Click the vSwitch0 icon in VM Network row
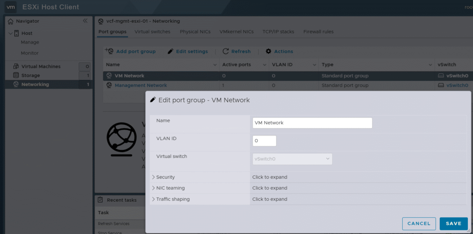Screen dimensions: 473x234 pos(441,76)
